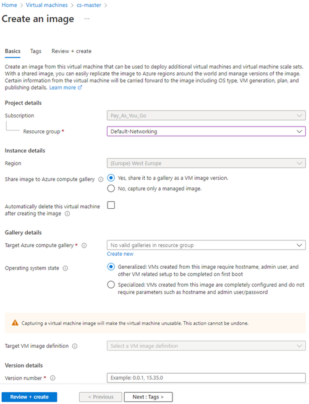This screenshot has width=309, height=404.
Task: Choose the Specialized operating system state
Action: pos(111,285)
